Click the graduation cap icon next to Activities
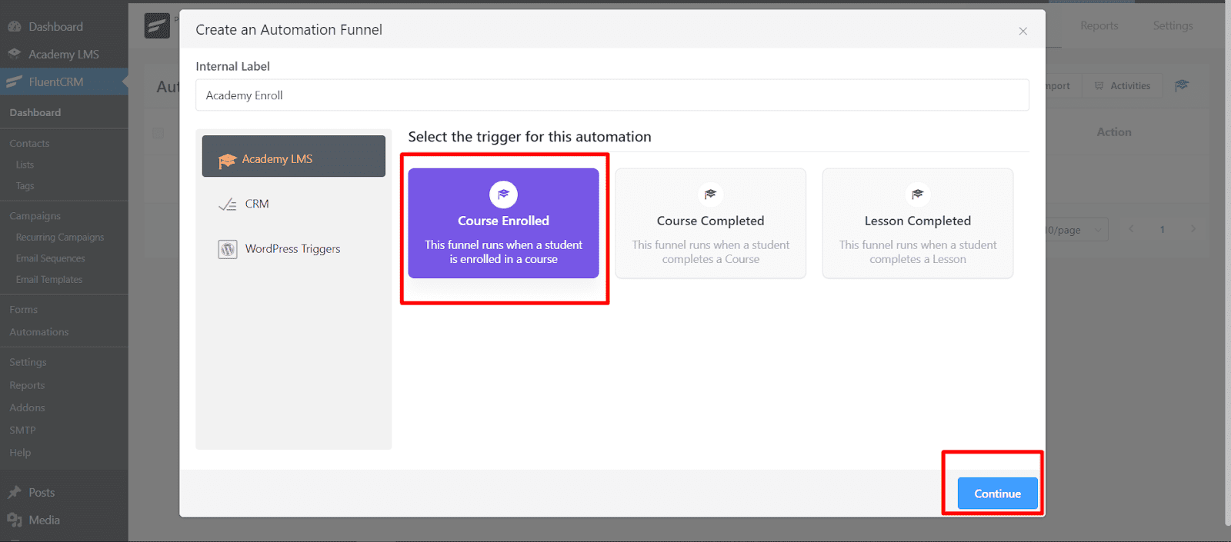 1182,85
